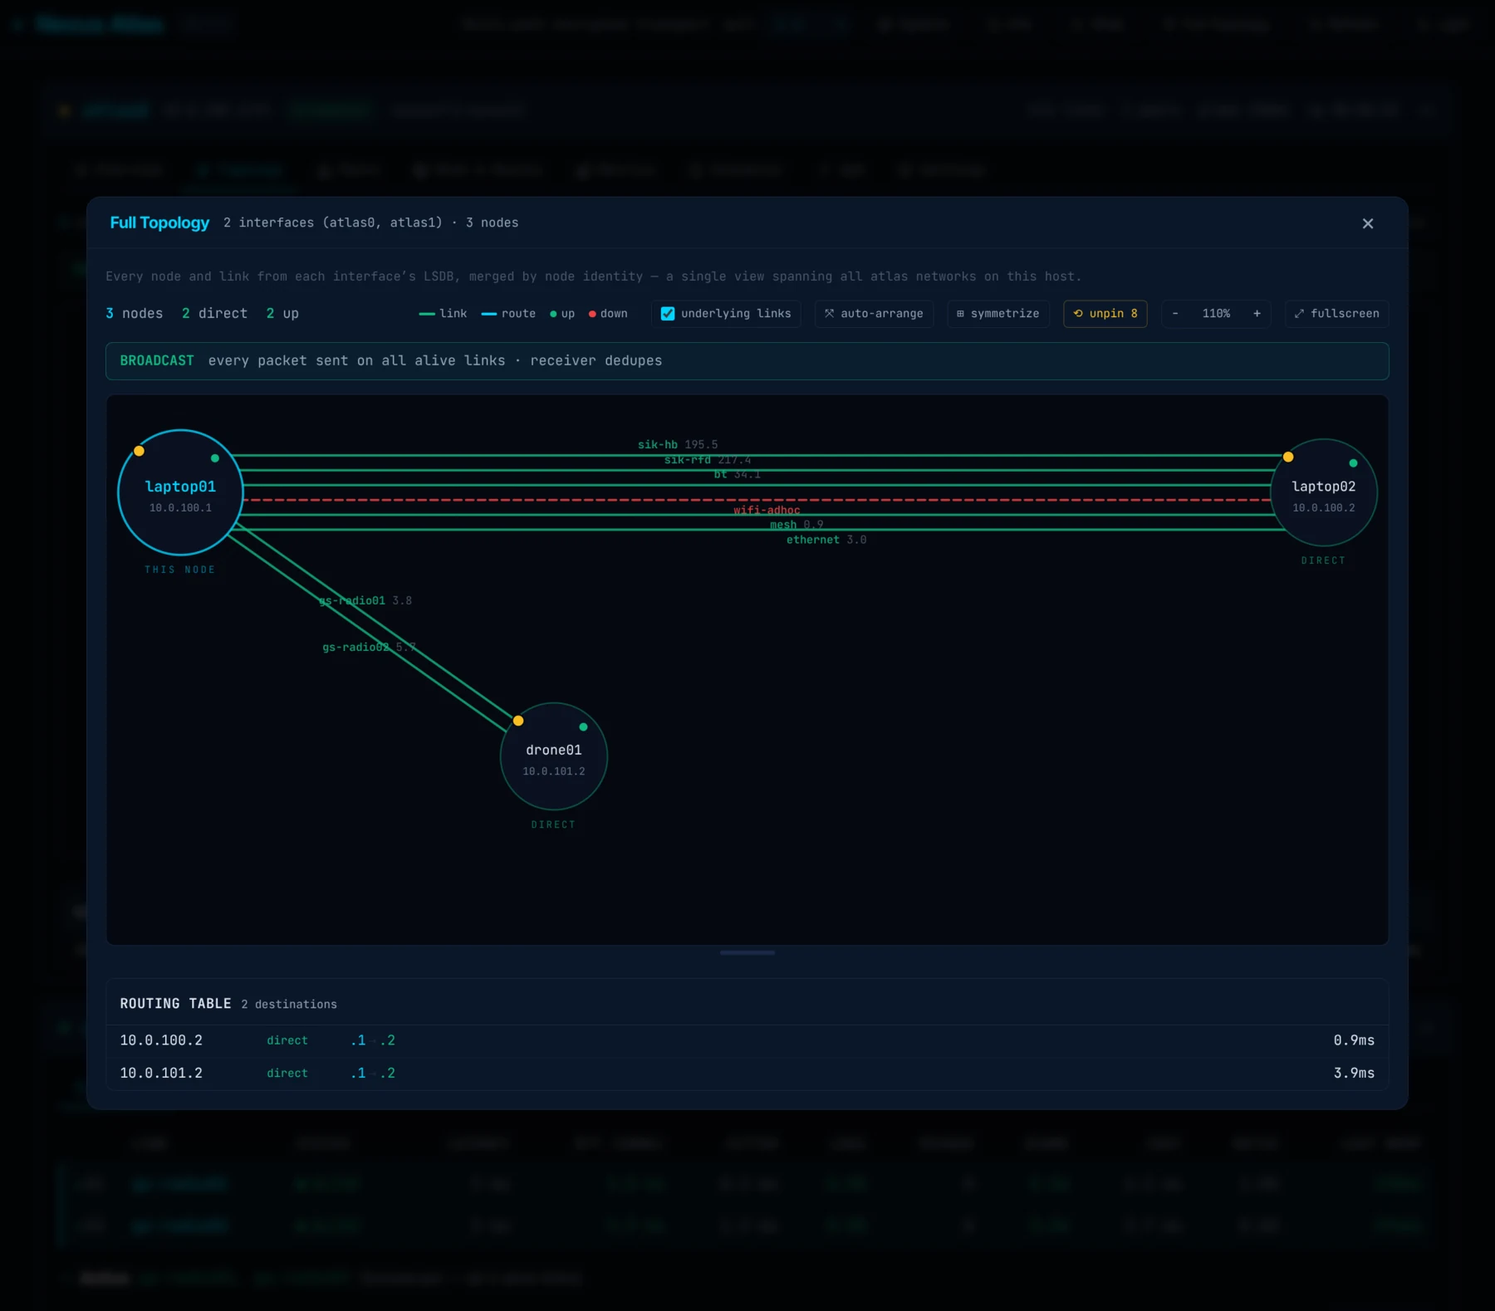Zoom in with the plus button

(1257, 314)
